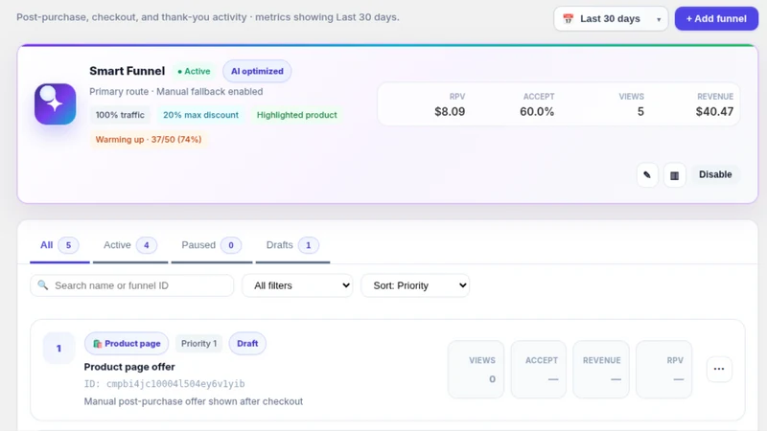This screenshot has width=767, height=431.
Task: Focus the Search name or funnel ID field
Action: (132, 285)
